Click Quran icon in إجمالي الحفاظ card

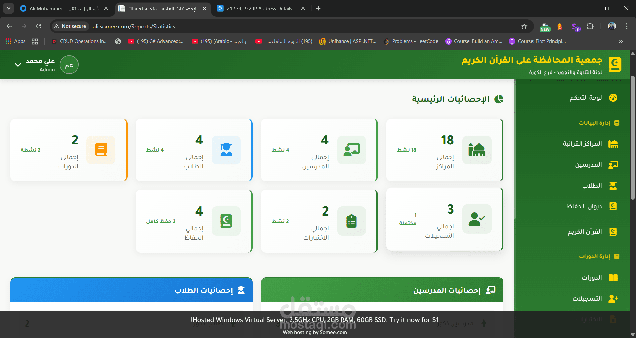pos(226,221)
